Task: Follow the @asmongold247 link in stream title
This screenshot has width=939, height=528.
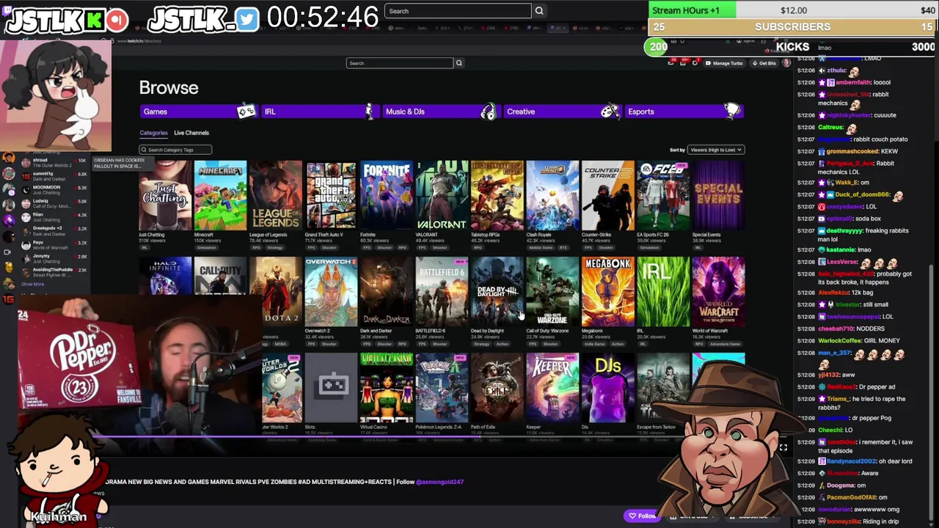Action: pos(440,482)
